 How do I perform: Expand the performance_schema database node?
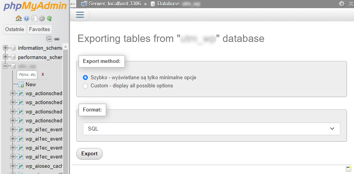click(5, 57)
